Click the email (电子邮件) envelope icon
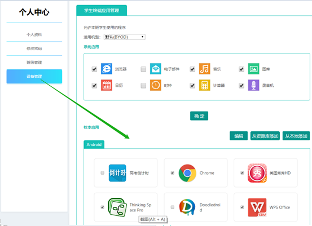312x226 pixels. pos(155,69)
